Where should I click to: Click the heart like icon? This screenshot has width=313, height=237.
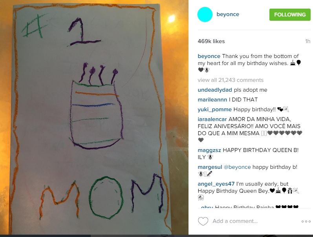pos(203,221)
